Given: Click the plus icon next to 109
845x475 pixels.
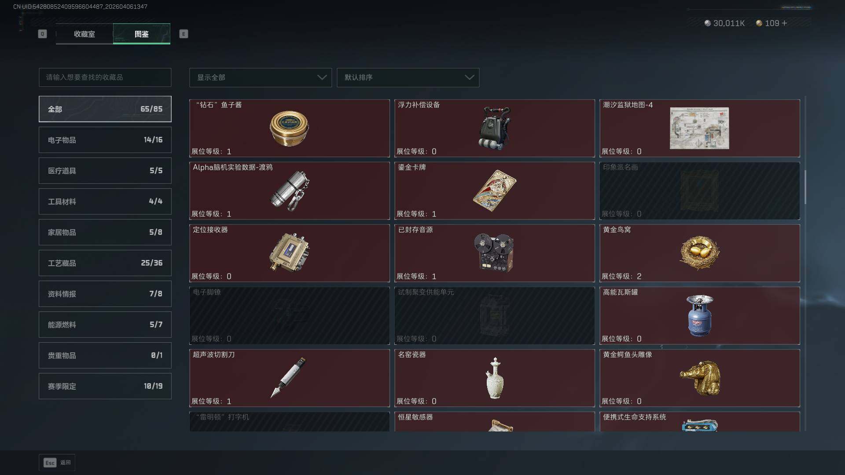Looking at the screenshot, I should coord(784,23).
